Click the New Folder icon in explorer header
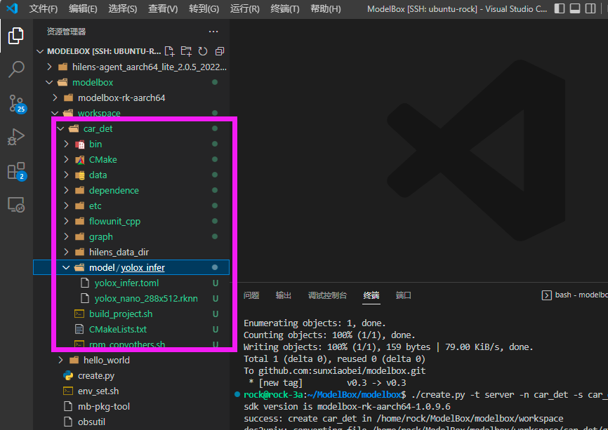608x430 pixels. tap(186, 51)
